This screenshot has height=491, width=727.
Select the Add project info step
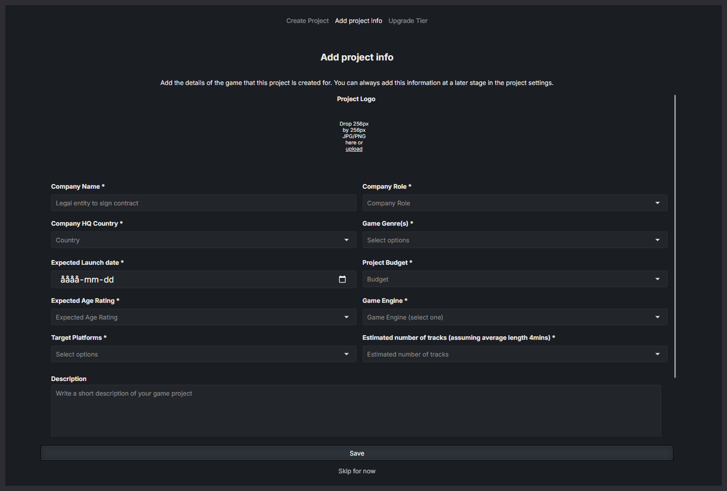pyautogui.click(x=359, y=21)
